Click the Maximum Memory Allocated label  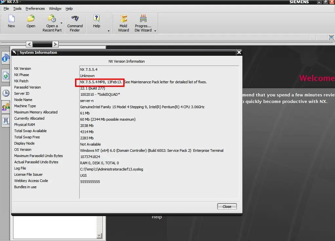click(36, 112)
